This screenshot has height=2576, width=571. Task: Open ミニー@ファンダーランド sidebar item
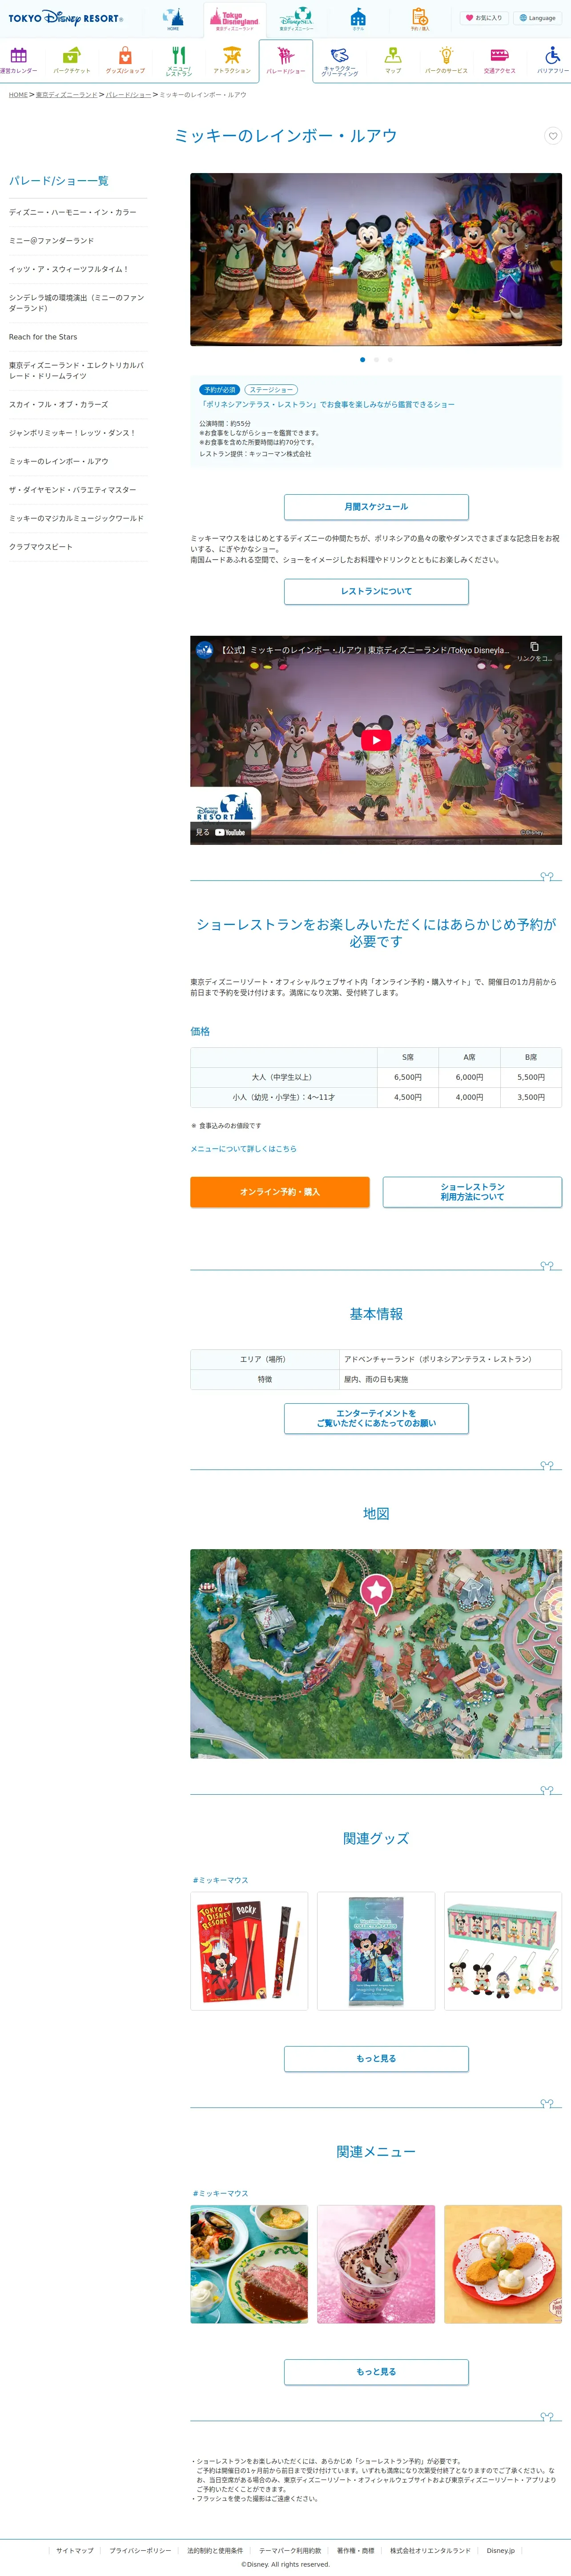[x=78, y=241]
